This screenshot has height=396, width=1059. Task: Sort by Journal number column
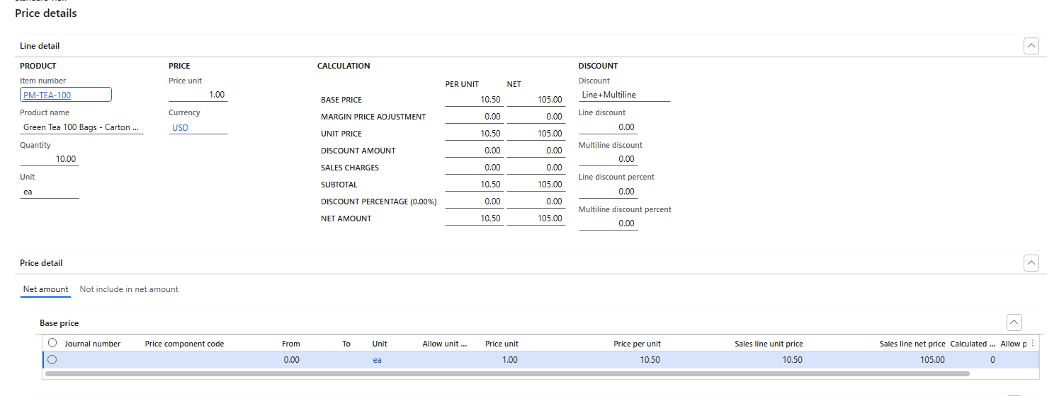93,344
